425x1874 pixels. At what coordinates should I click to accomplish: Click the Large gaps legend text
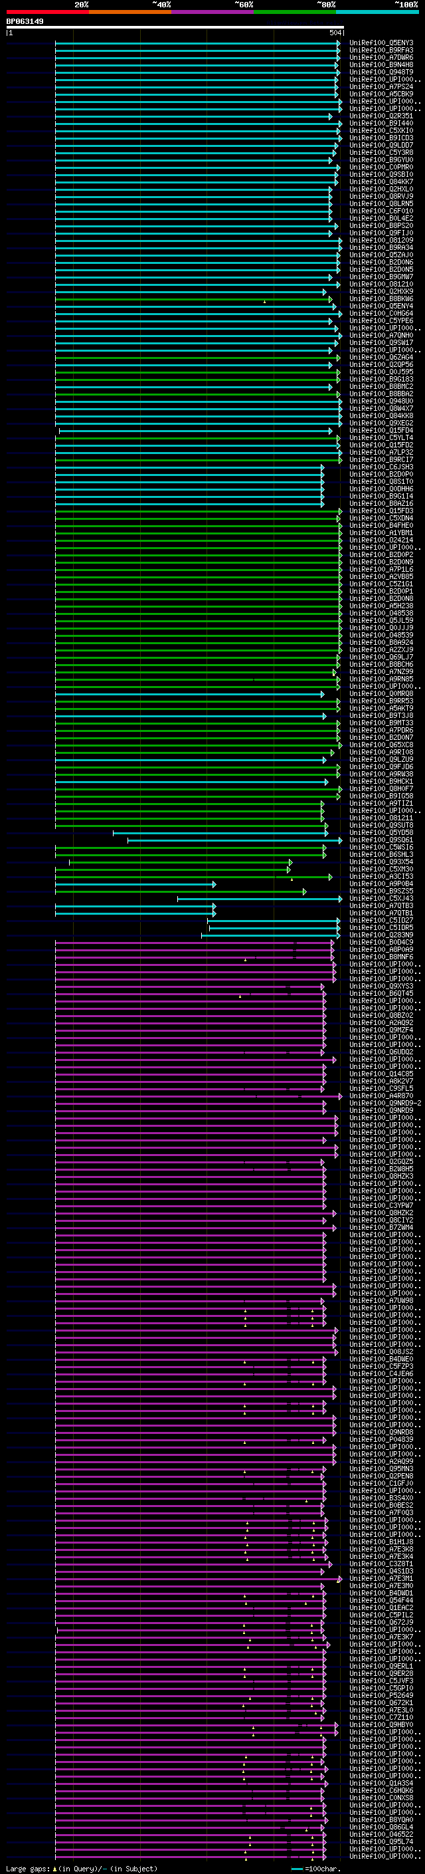[x=82, y=1869]
